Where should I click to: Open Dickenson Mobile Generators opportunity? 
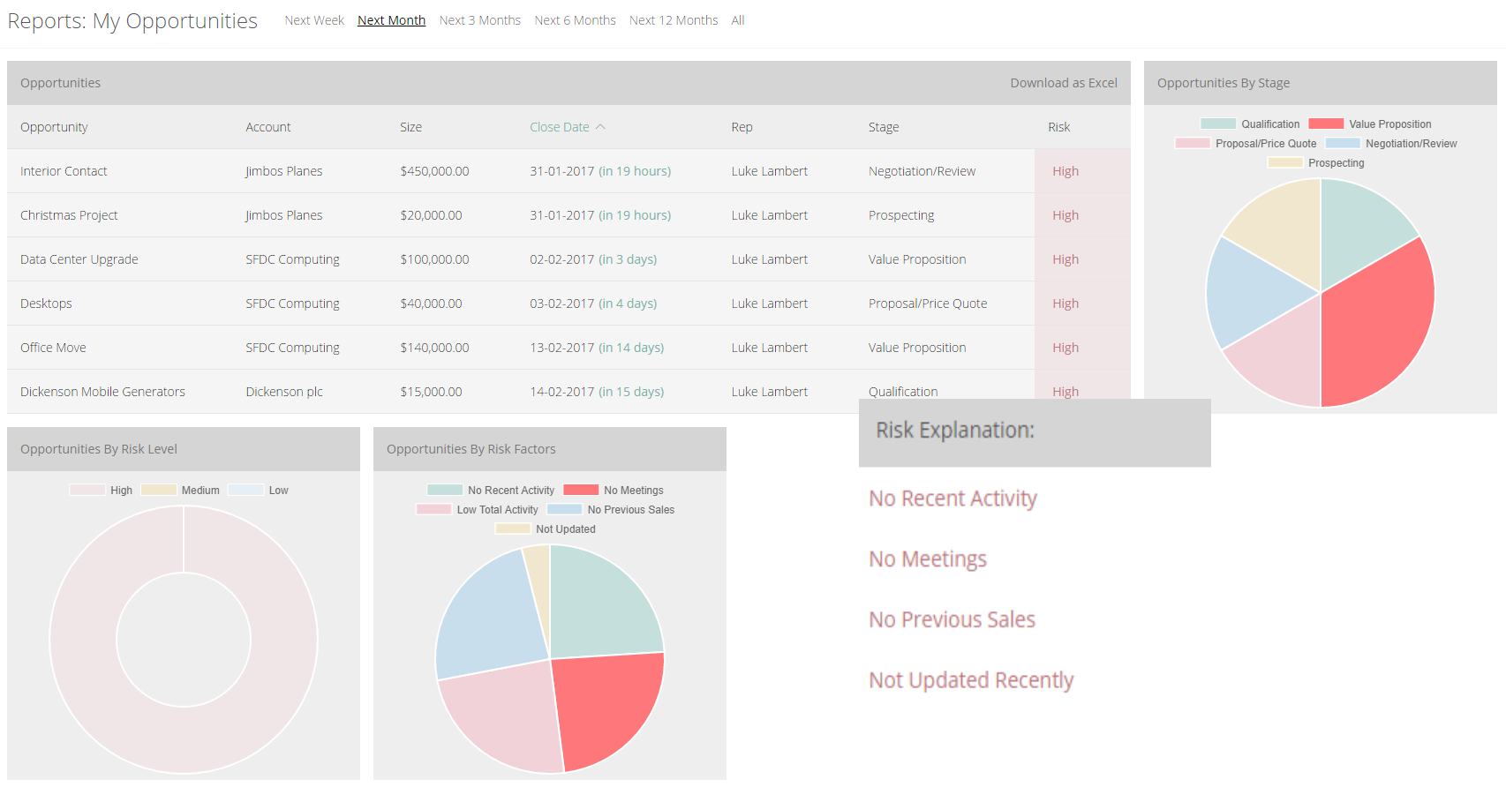102,392
